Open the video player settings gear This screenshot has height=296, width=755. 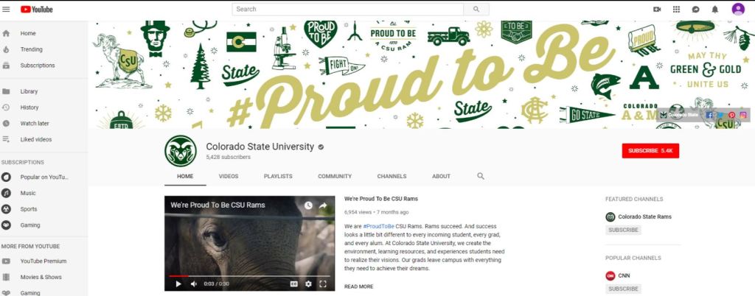click(x=308, y=284)
